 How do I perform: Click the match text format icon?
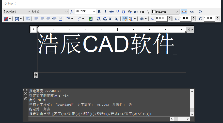pyautogui.click(x=130, y=12)
